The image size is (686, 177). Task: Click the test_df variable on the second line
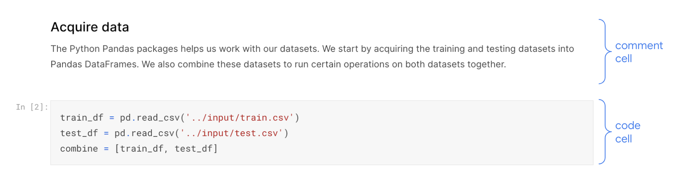click(79, 133)
